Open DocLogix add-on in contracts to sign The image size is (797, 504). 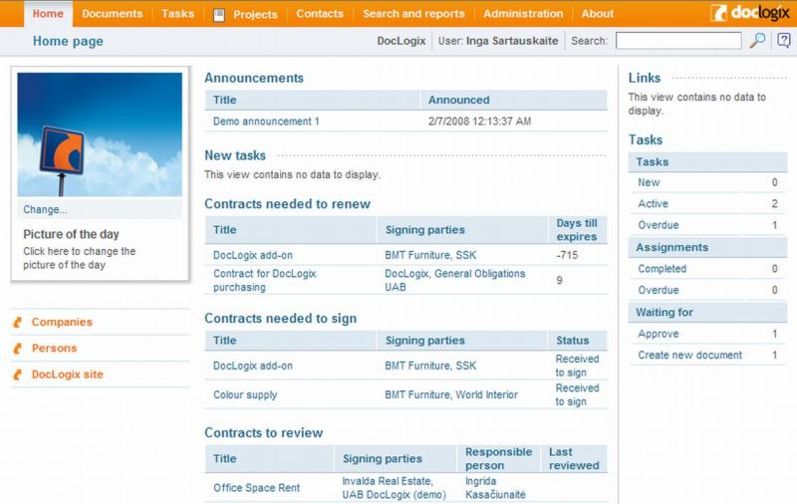click(253, 366)
